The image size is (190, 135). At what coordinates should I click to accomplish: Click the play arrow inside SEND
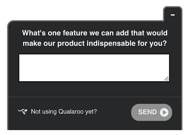tap(164, 112)
